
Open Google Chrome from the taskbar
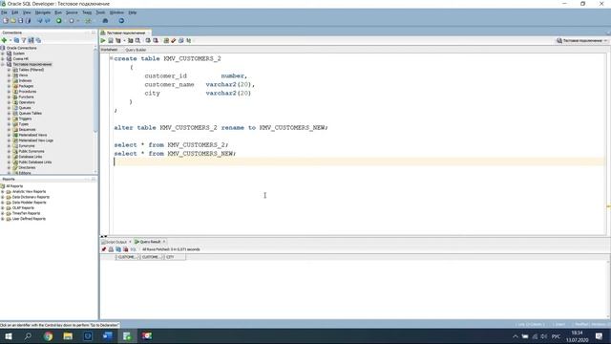pos(48,336)
